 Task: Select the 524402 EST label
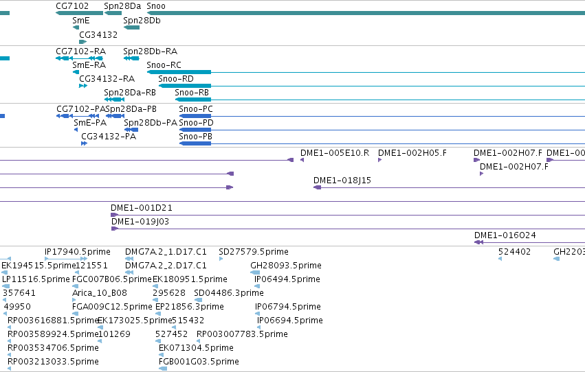514,252
